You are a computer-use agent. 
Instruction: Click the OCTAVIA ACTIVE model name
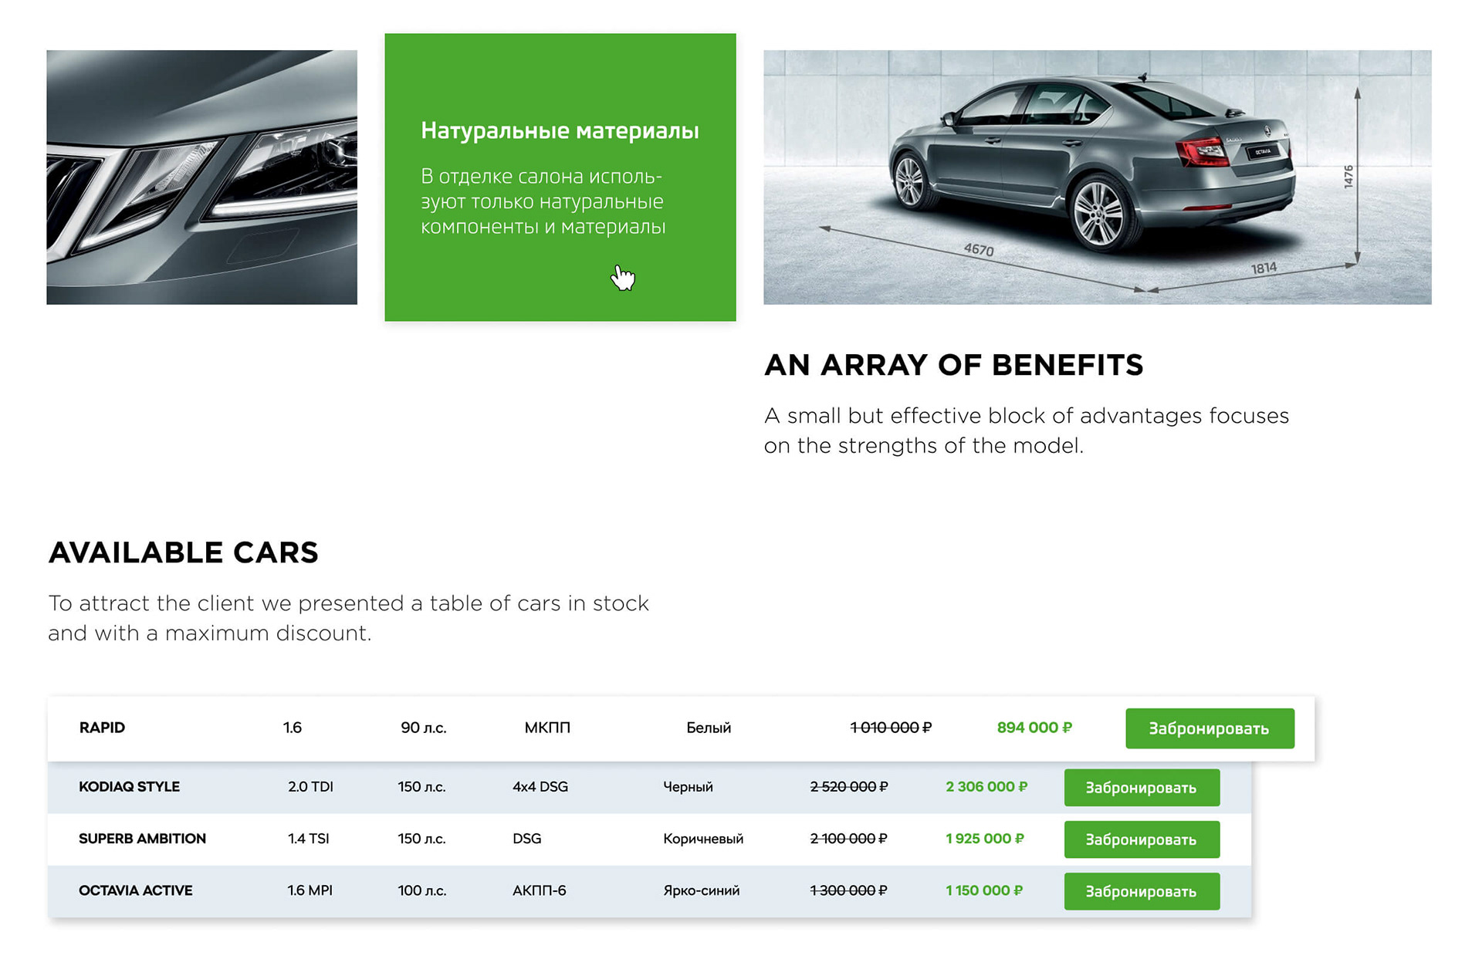(135, 890)
